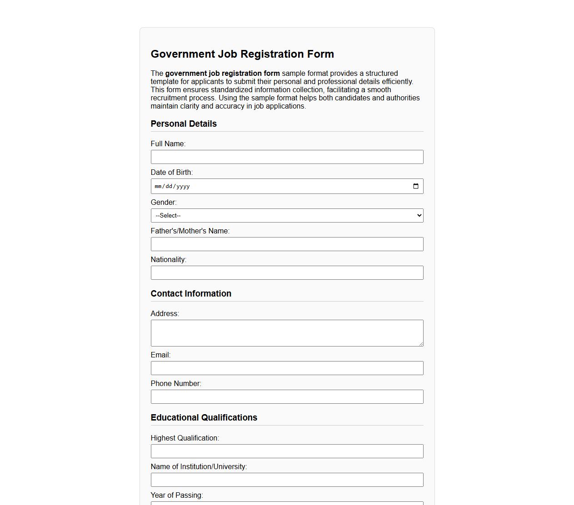Image resolution: width=574 pixels, height=505 pixels.
Task: Click the Name of Institution/University input
Action: click(287, 480)
